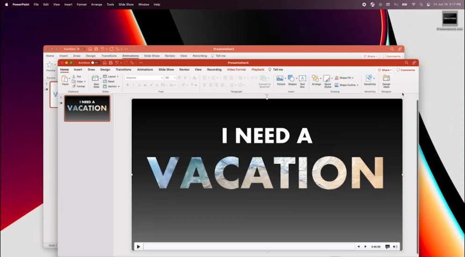Open the Share dropdown in Presentation4
This screenshot has width=465, height=257.
[385, 70]
